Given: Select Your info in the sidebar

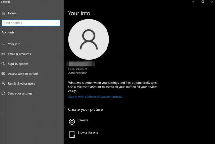Looking at the screenshot, I should (x=14, y=44).
